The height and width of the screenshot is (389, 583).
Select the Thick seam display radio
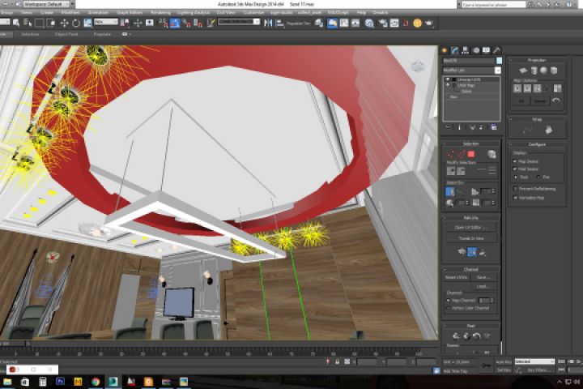coord(515,177)
